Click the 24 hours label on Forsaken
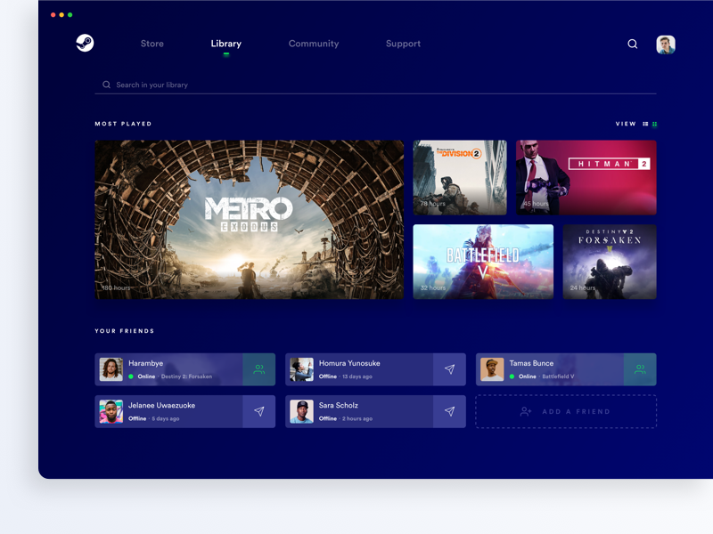This screenshot has width=713, height=534. [x=583, y=287]
